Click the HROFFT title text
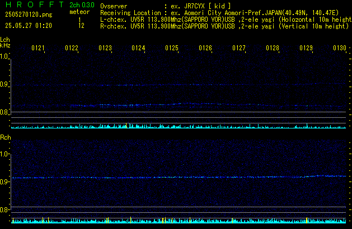This screenshot has width=352, height=229. (x=35, y=4)
